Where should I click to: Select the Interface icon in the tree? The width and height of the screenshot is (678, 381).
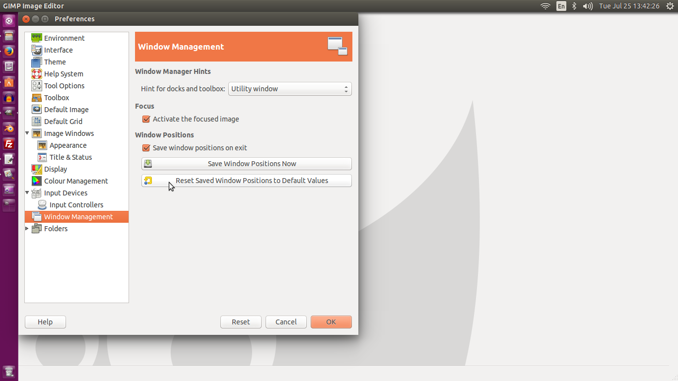(37, 50)
